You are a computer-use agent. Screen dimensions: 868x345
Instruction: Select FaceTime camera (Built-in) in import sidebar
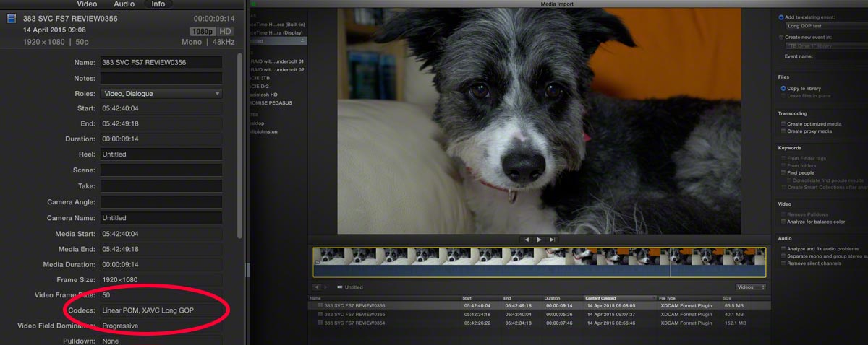[x=278, y=25]
